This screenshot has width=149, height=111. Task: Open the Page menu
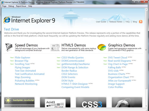[x=4, y=6]
